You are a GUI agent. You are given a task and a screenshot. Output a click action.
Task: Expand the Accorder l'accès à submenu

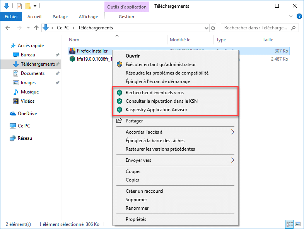(233, 132)
